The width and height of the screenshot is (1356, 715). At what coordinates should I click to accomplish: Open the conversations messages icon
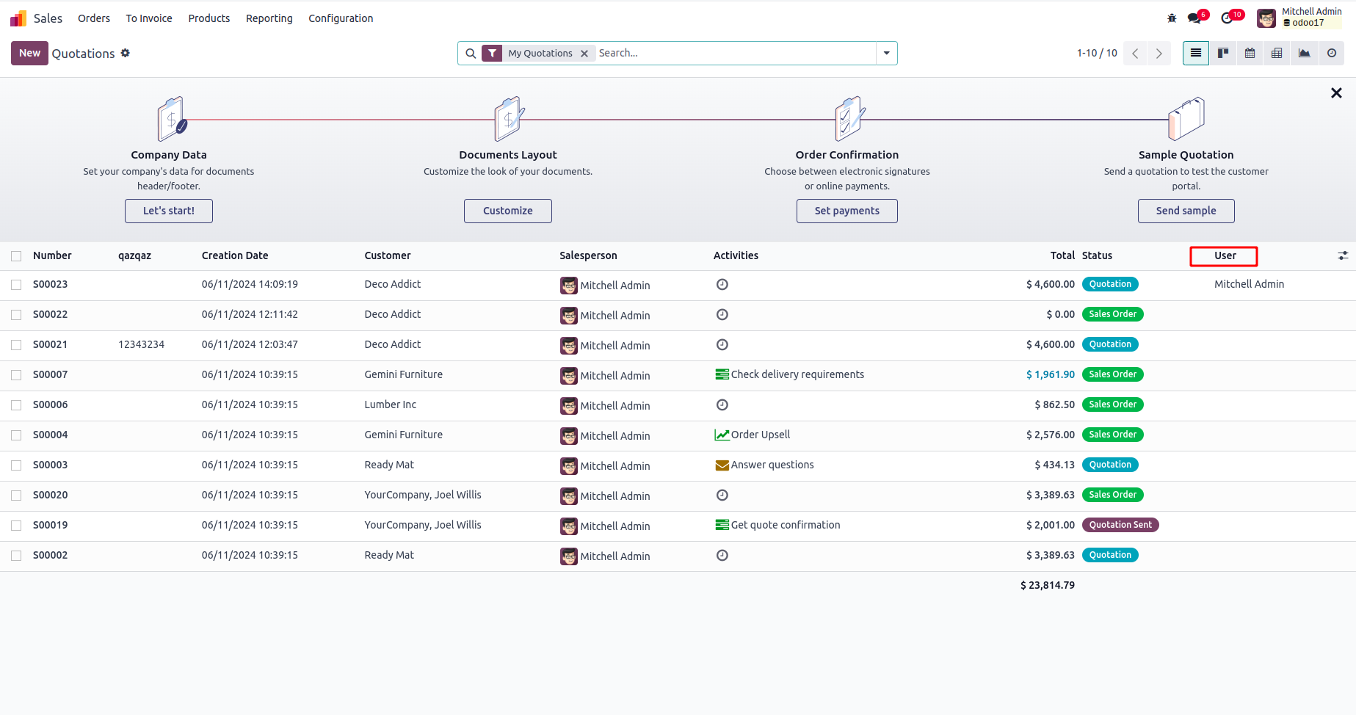click(x=1194, y=18)
